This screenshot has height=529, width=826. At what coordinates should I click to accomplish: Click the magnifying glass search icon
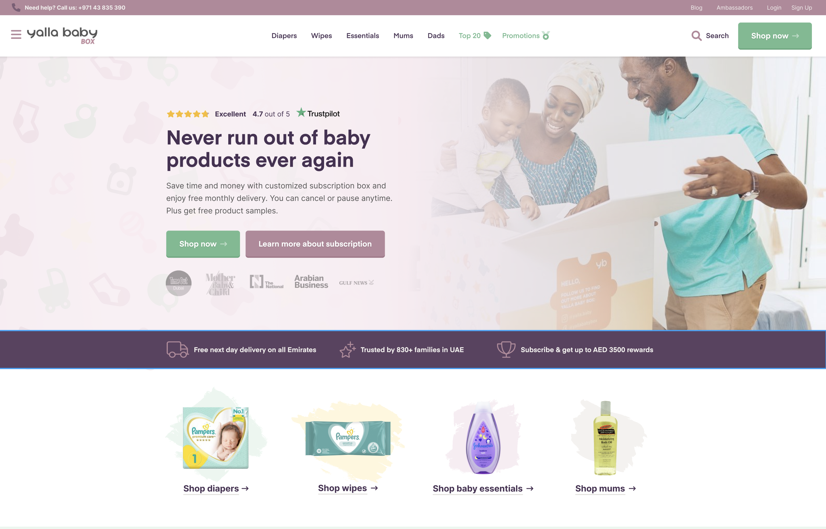click(x=696, y=36)
